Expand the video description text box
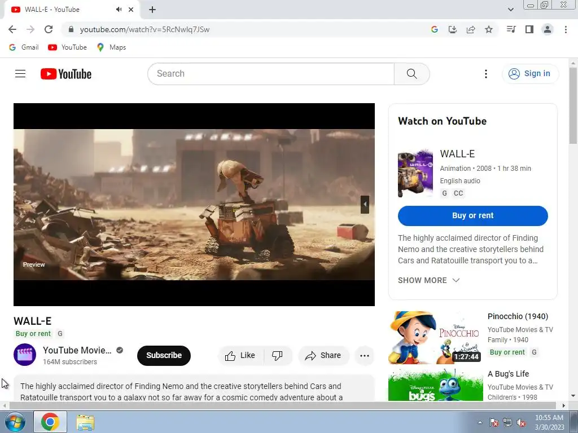The image size is (578, 433). click(194, 388)
